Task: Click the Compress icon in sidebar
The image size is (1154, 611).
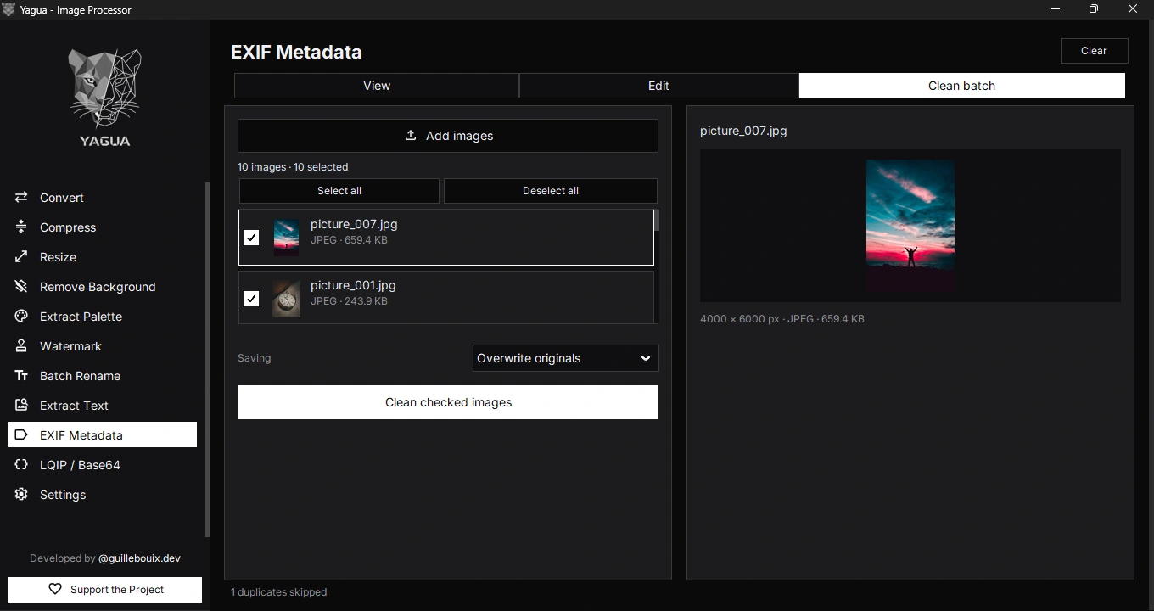Action: tap(21, 227)
